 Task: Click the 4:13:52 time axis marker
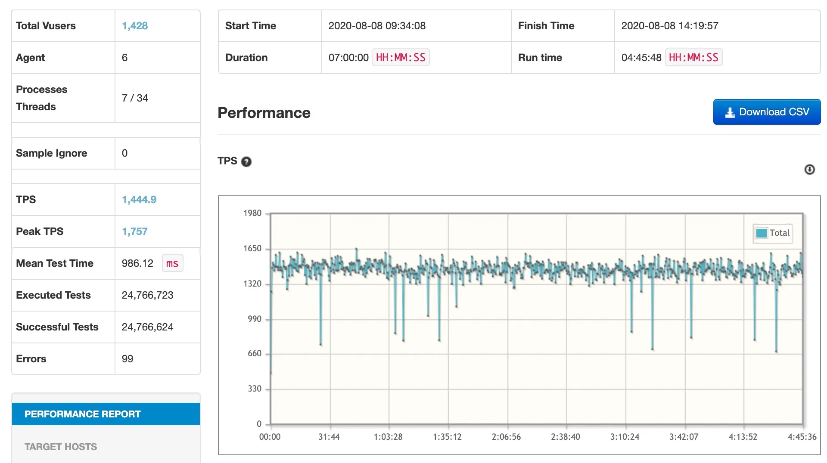743,437
